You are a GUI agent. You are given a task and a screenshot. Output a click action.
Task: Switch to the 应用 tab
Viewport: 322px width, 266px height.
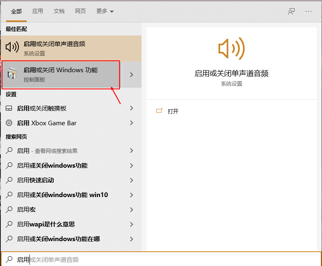pyautogui.click(x=38, y=11)
